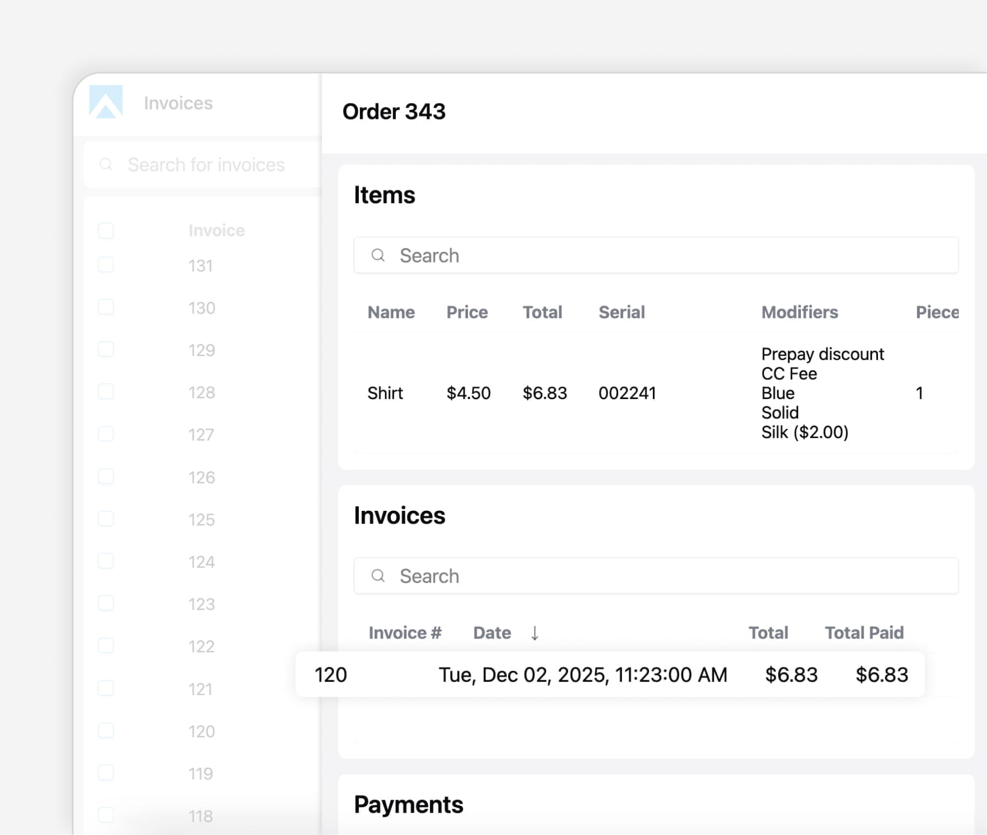The image size is (987, 835).
Task: Open the Invoices section in the sidebar
Action: pyautogui.click(x=178, y=102)
